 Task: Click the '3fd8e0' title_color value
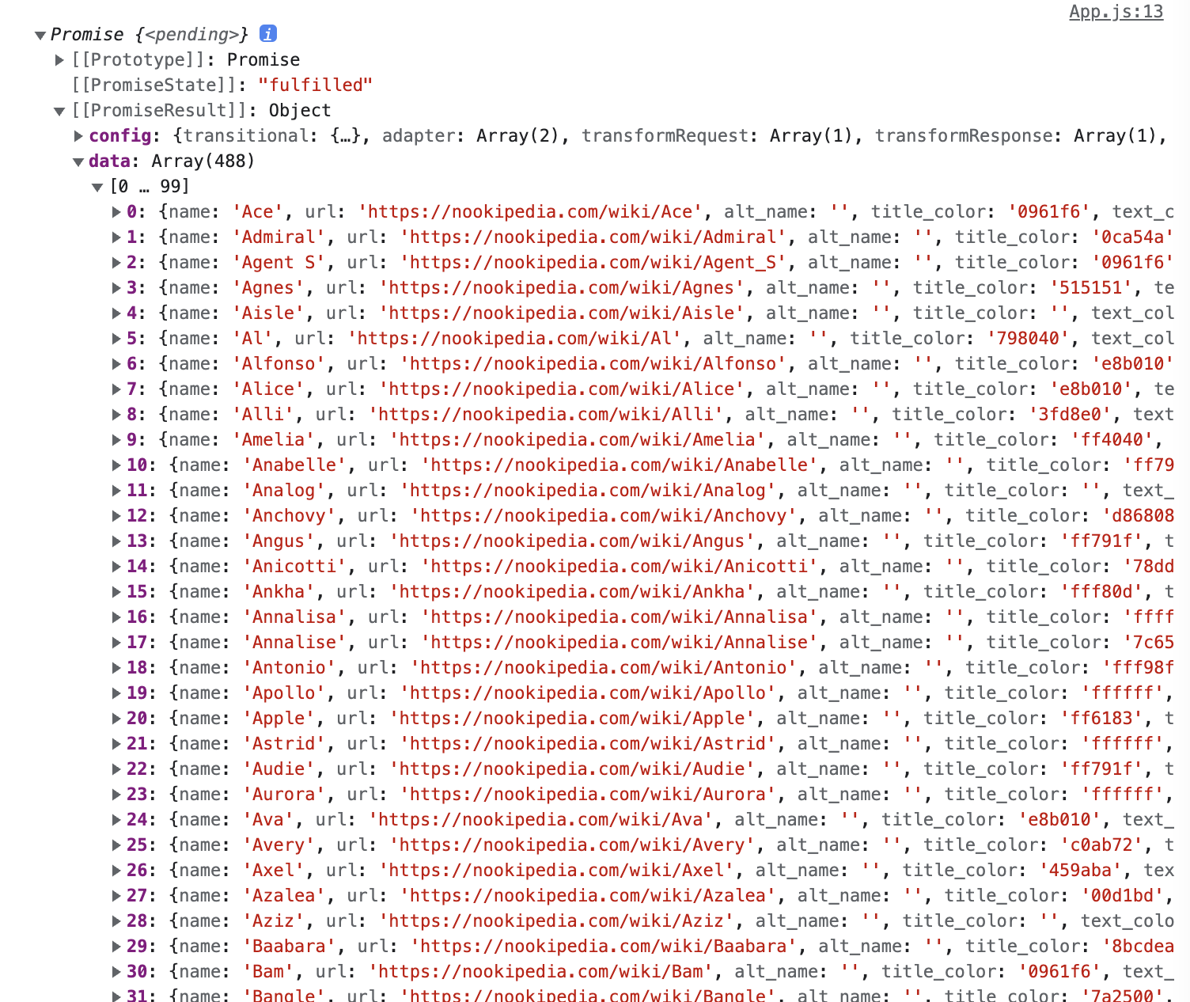[x=1070, y=415]
